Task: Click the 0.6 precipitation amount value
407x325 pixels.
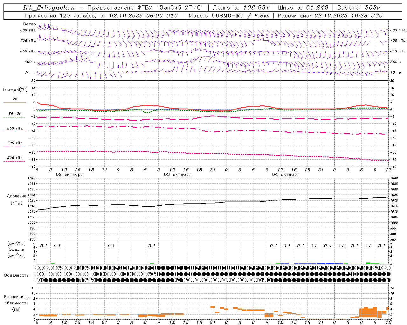Action: click(x=328, y=246)
